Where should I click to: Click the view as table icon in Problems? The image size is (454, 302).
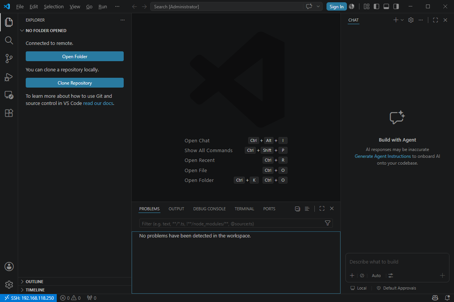coord(307,209)
